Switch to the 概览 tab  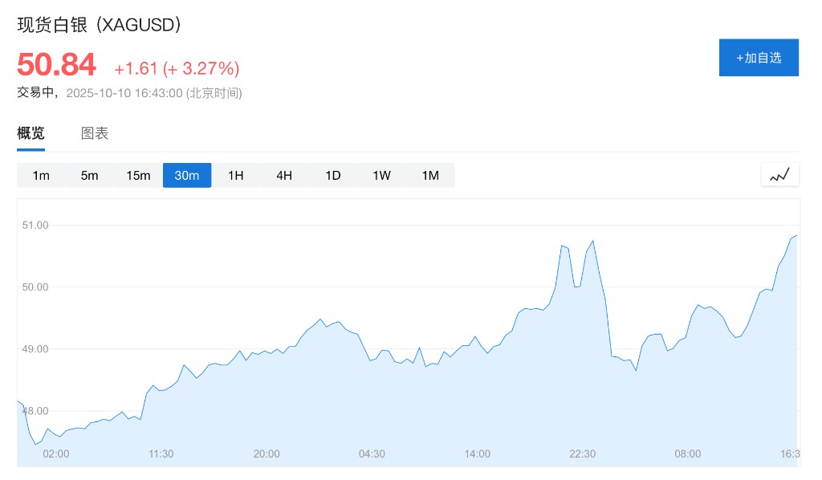point(31,133)
